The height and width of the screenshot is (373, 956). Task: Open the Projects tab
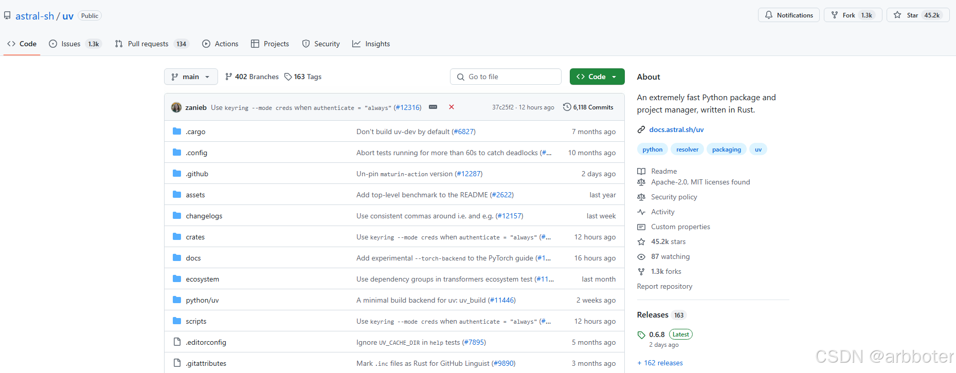tap(270, 44)
